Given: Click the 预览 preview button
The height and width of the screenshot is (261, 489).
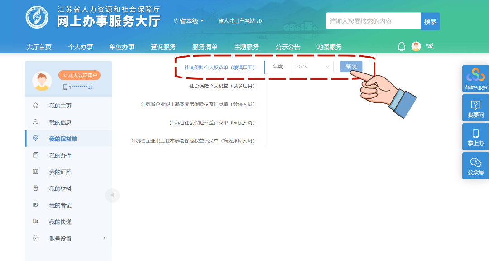Looking at the screenshot, I should click(352, 66).
